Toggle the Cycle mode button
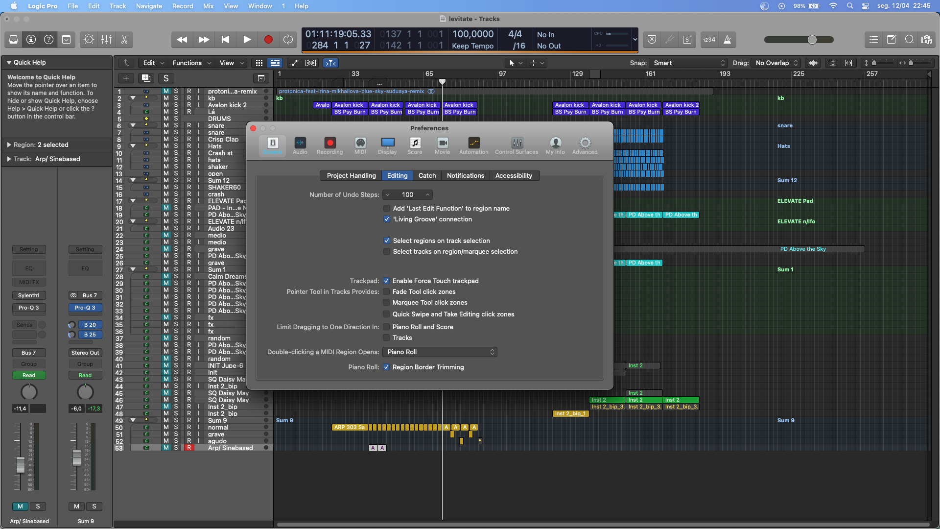The width and height of the screenshot is (940, 529). (288, 40)
